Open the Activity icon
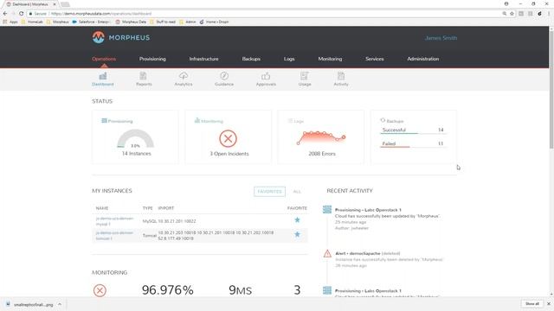The width and height of the screenshot is (554, 311). click(x=340, y=76)
